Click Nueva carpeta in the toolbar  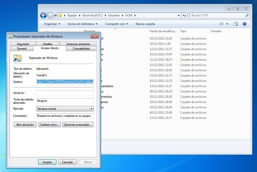(145, 24)
